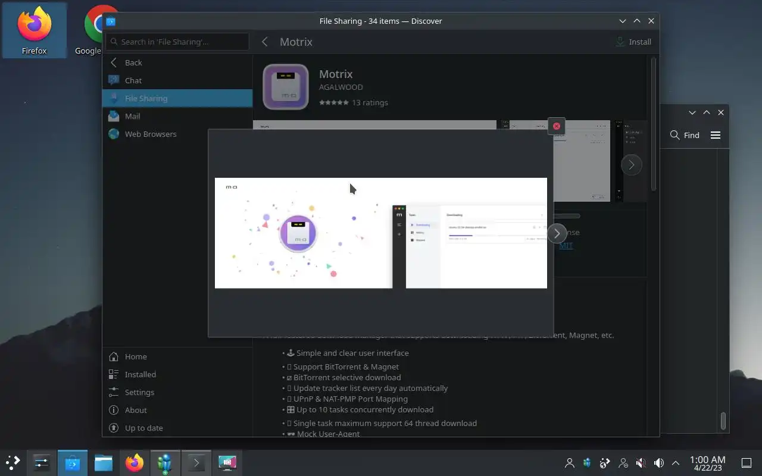762x476 pixels.
Task: Open System Settings from the taskbar
Action: tap(42, 462)
